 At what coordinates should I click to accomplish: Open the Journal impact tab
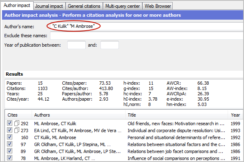point(49,6)
